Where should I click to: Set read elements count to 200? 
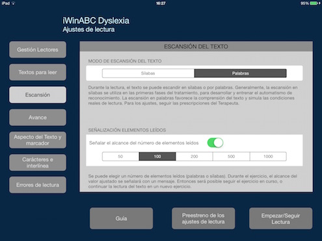tap(195, 157)
